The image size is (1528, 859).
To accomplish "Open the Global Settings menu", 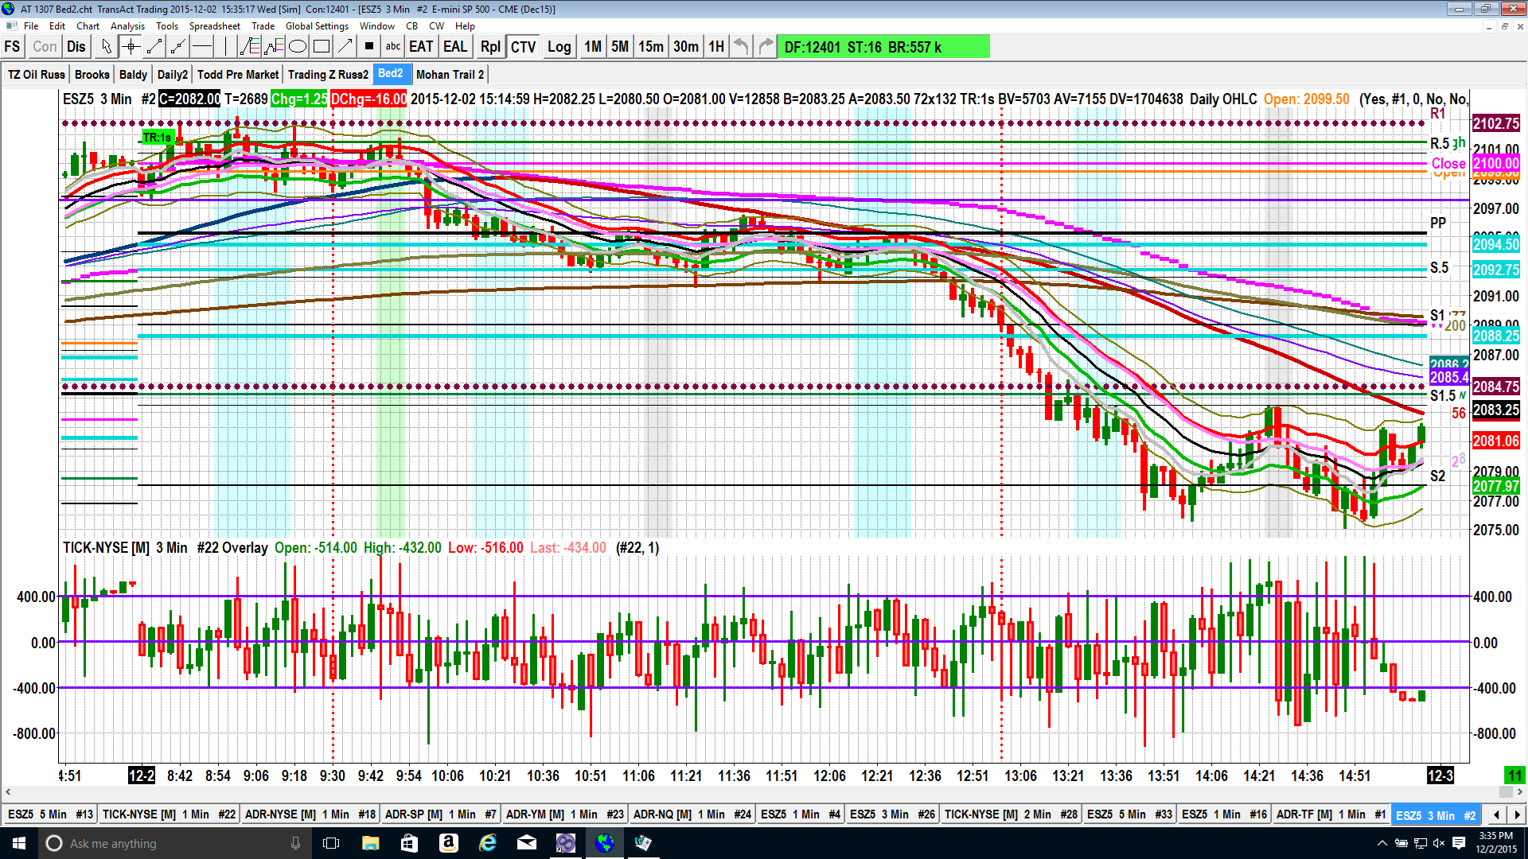I will pos(317,26).
